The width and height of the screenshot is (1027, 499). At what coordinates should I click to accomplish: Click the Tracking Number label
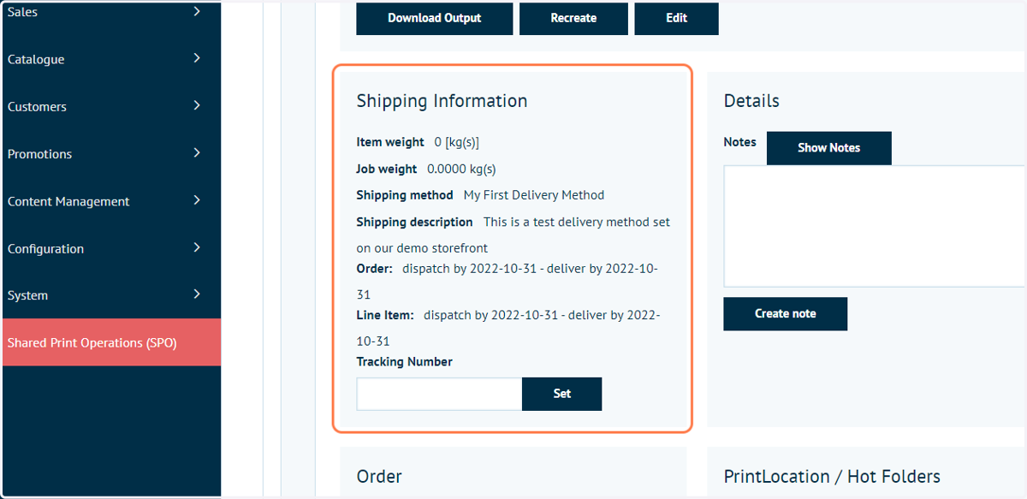(404, 362)
